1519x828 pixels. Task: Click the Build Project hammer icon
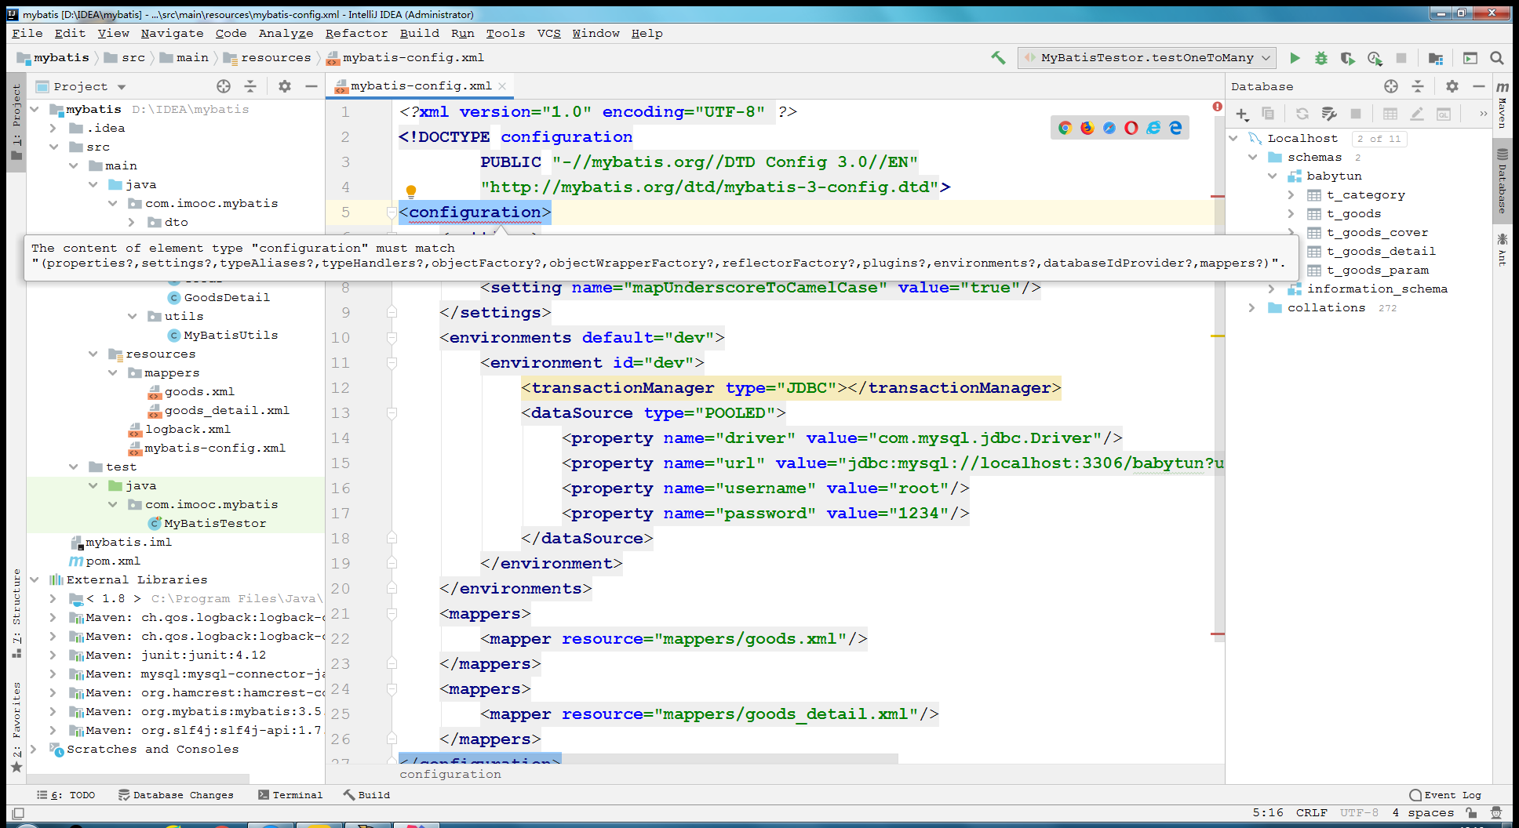998,57
